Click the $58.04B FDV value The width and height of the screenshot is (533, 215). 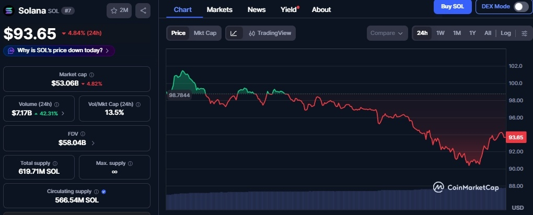[x=72, y=142]
